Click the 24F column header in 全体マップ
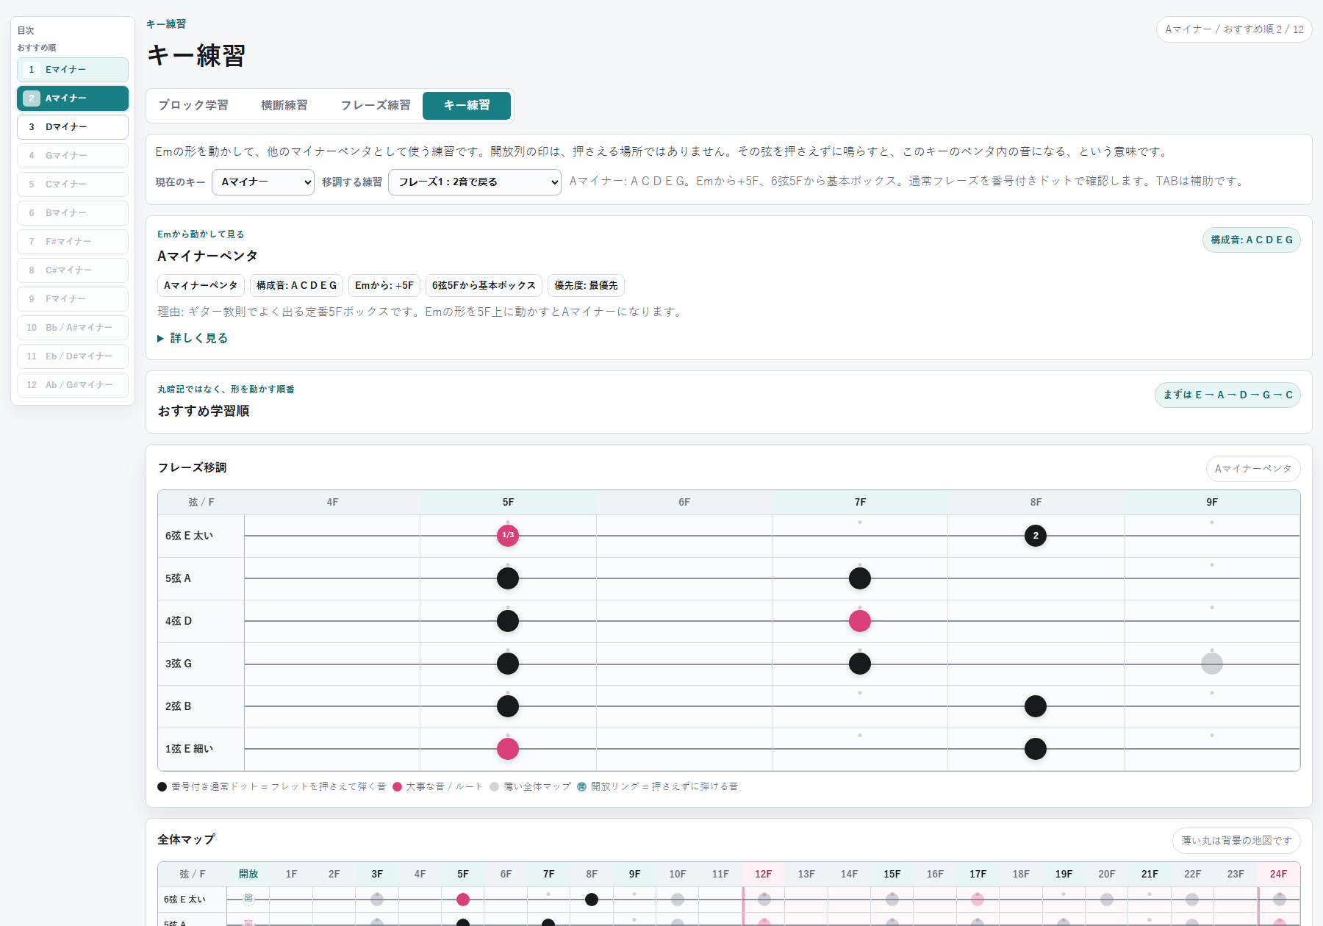Screen dimensions: 1323x926 pyautogui.click(x=1279, y=875)
